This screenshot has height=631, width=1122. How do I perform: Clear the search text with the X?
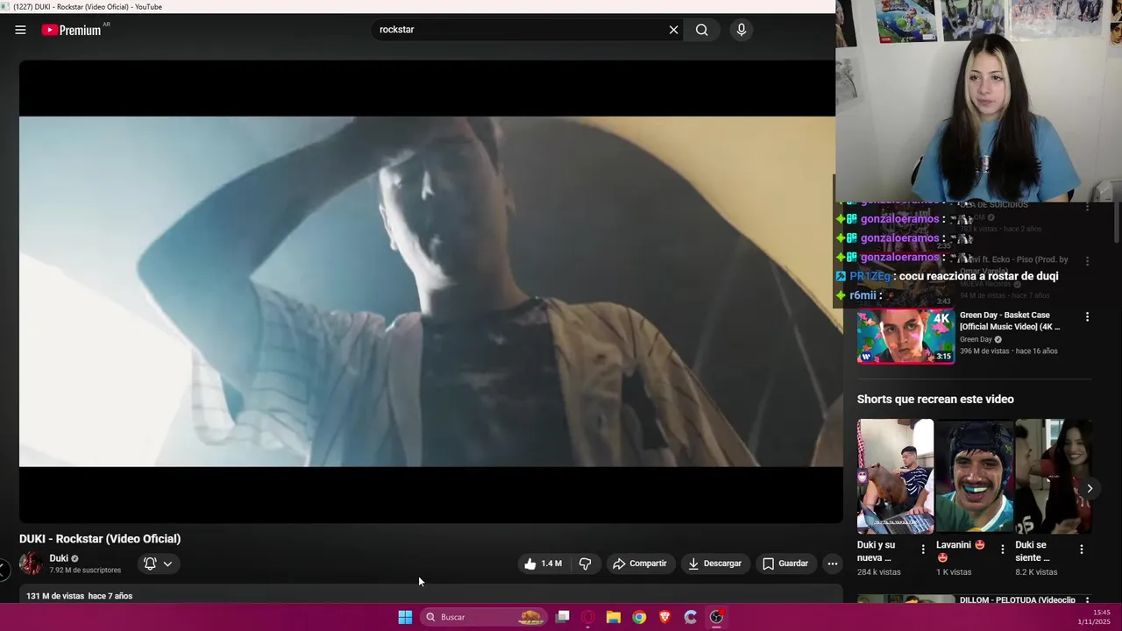[x=673, y=30]
